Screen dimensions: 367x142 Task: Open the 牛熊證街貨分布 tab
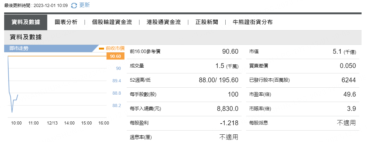pos(252,22)
